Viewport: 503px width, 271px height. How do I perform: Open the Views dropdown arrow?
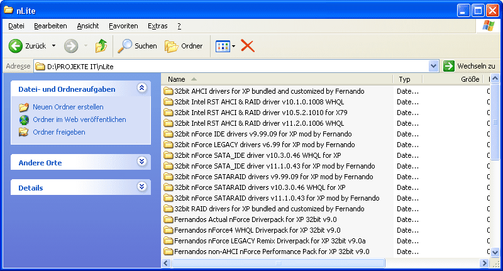coord(233,46)
